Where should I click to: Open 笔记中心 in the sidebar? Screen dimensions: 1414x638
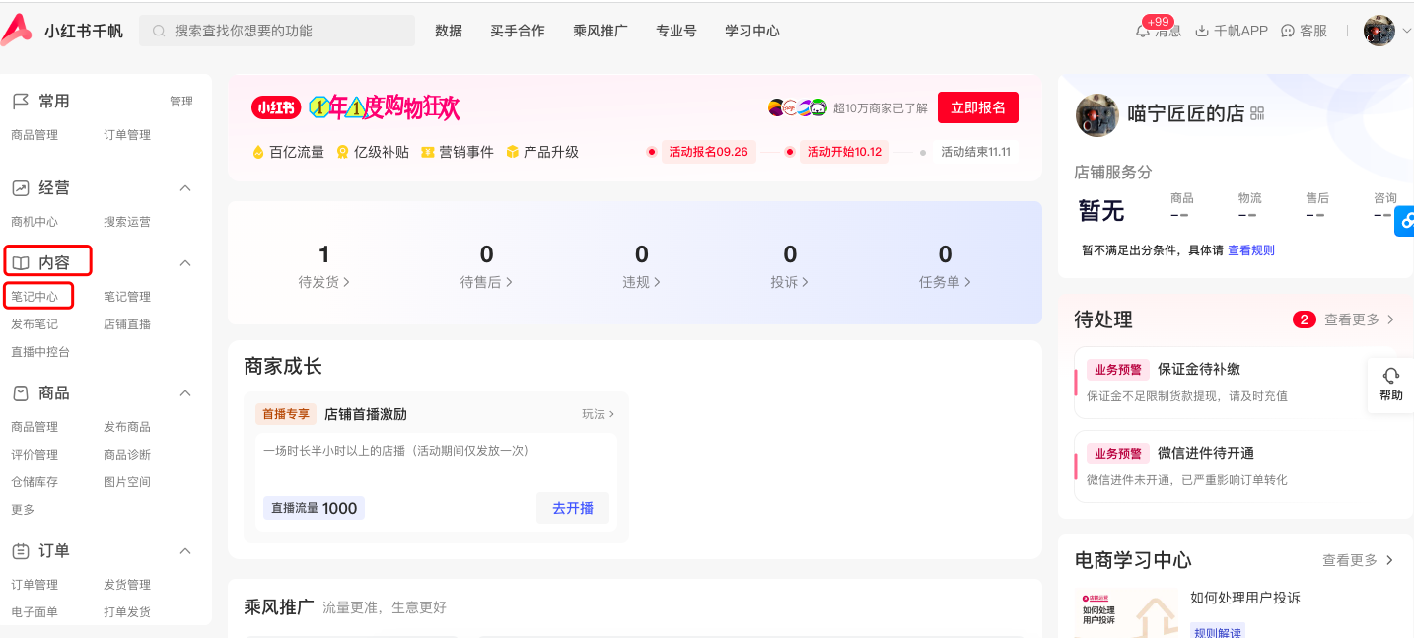35,297
